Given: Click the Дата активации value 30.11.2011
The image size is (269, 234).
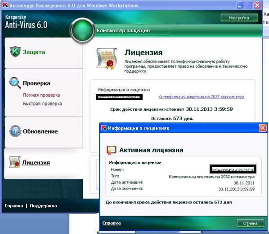Looking at the screenshot, I should (244, 183).
